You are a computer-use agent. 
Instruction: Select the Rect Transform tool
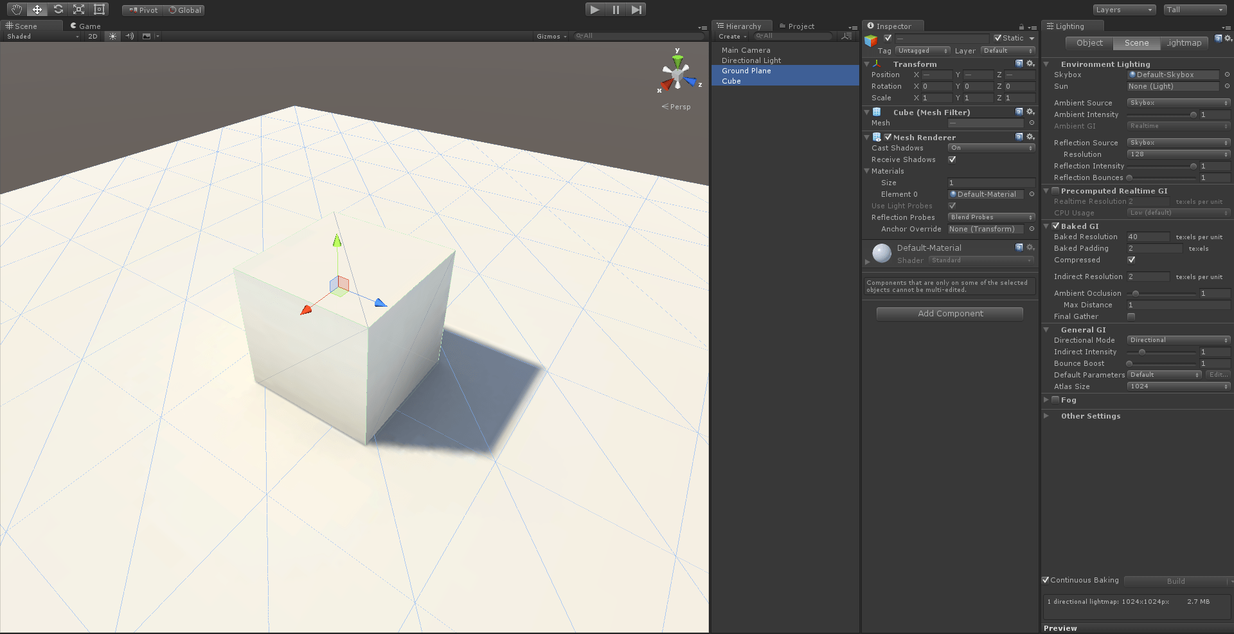click(98, 9)
